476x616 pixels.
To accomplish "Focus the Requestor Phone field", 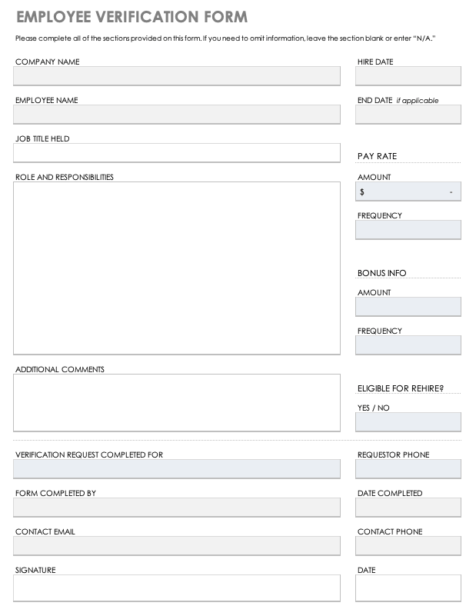I will click(x=408, y=468).
